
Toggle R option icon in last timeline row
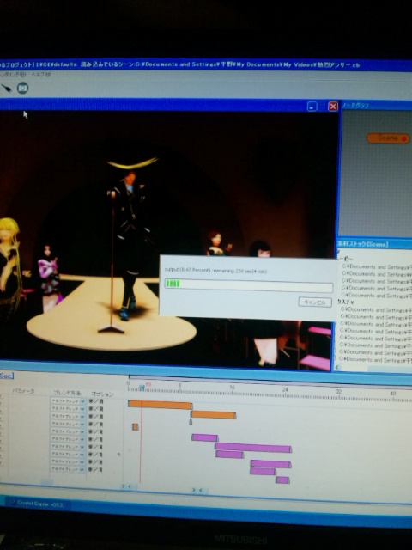pyautogui.click(x=101, y=469)
